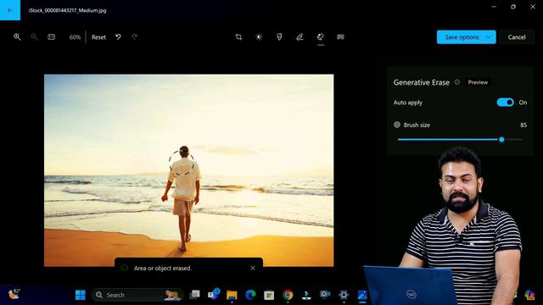Image resolution: width=543 pixels, height=305 pixels.
Task: Redo the last edit
Action: pos(135,37)
